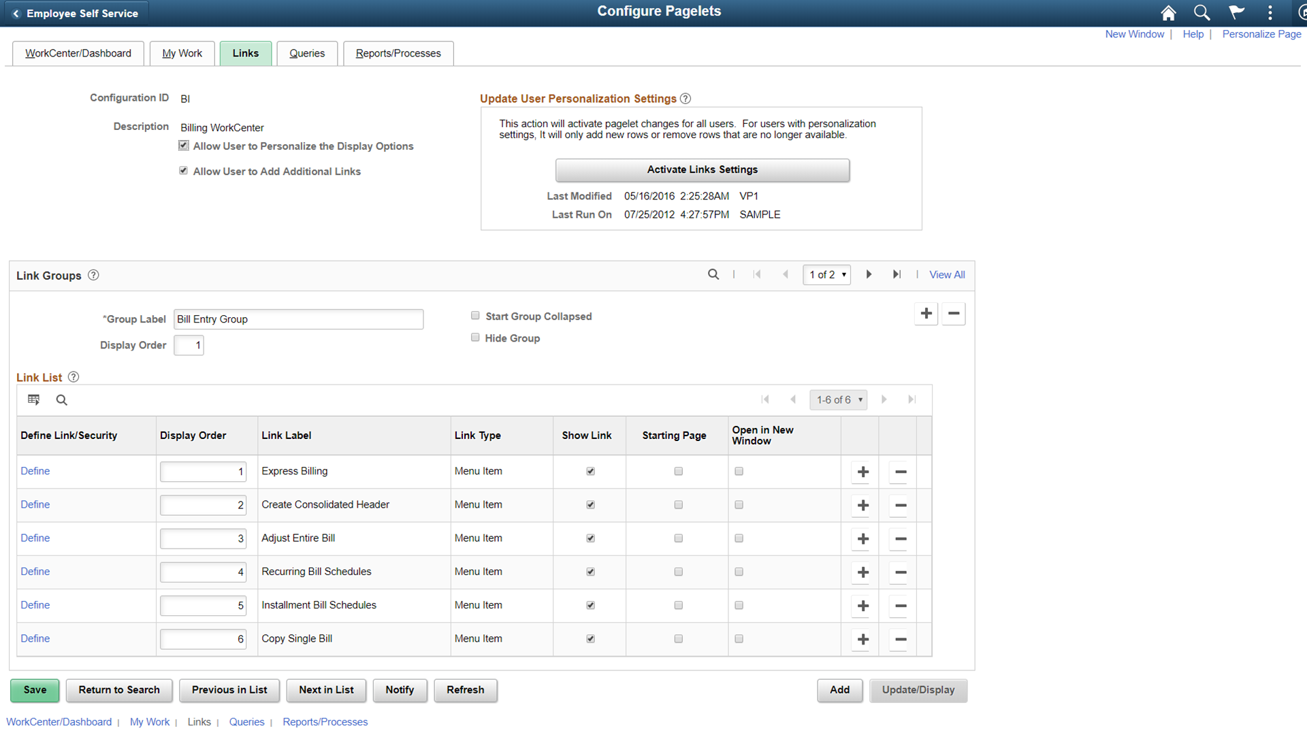Enable Start Group Collapsed
This screenshot has width=1307, height=735.
475,315
